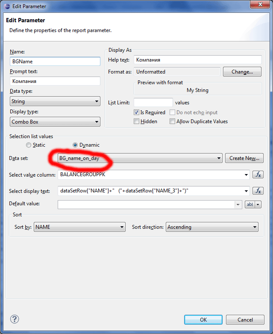Click the Create New... data set button
This screenshot has width=273, height=334.
click(x=244, y=158)
